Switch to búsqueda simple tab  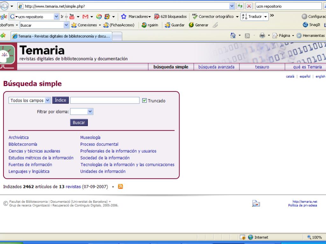[171, 67]
